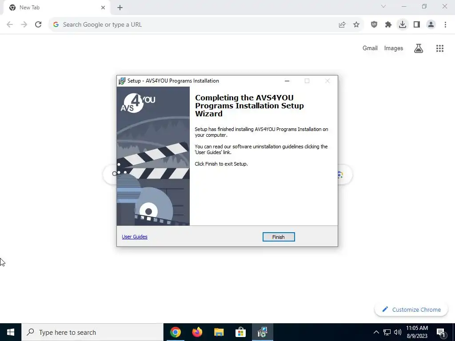Click the taskbar search box
The image size is (455, 341).
point(92,332)
